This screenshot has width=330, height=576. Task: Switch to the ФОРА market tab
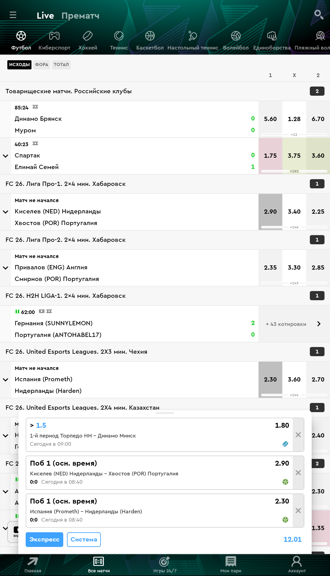click(42, 65)
